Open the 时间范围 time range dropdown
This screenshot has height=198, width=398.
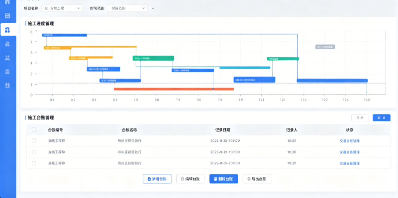(x=128, y=8)
